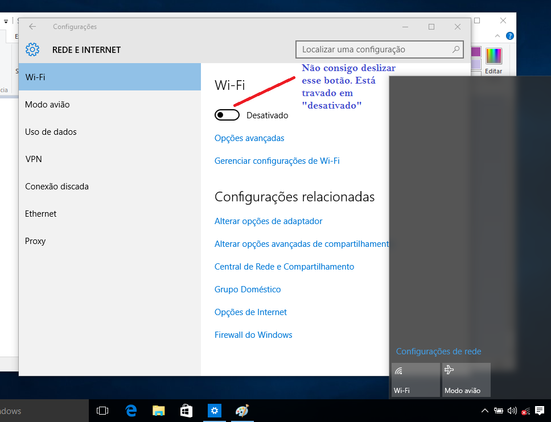This screenshot has width=551, height=422.
Task: Switch to the Paint taskbar icon
Action: tap(242, 411)
